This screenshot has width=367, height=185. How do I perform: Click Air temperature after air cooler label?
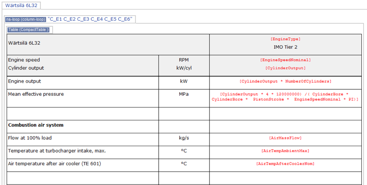pyautogui.click(x=55, y=164)
